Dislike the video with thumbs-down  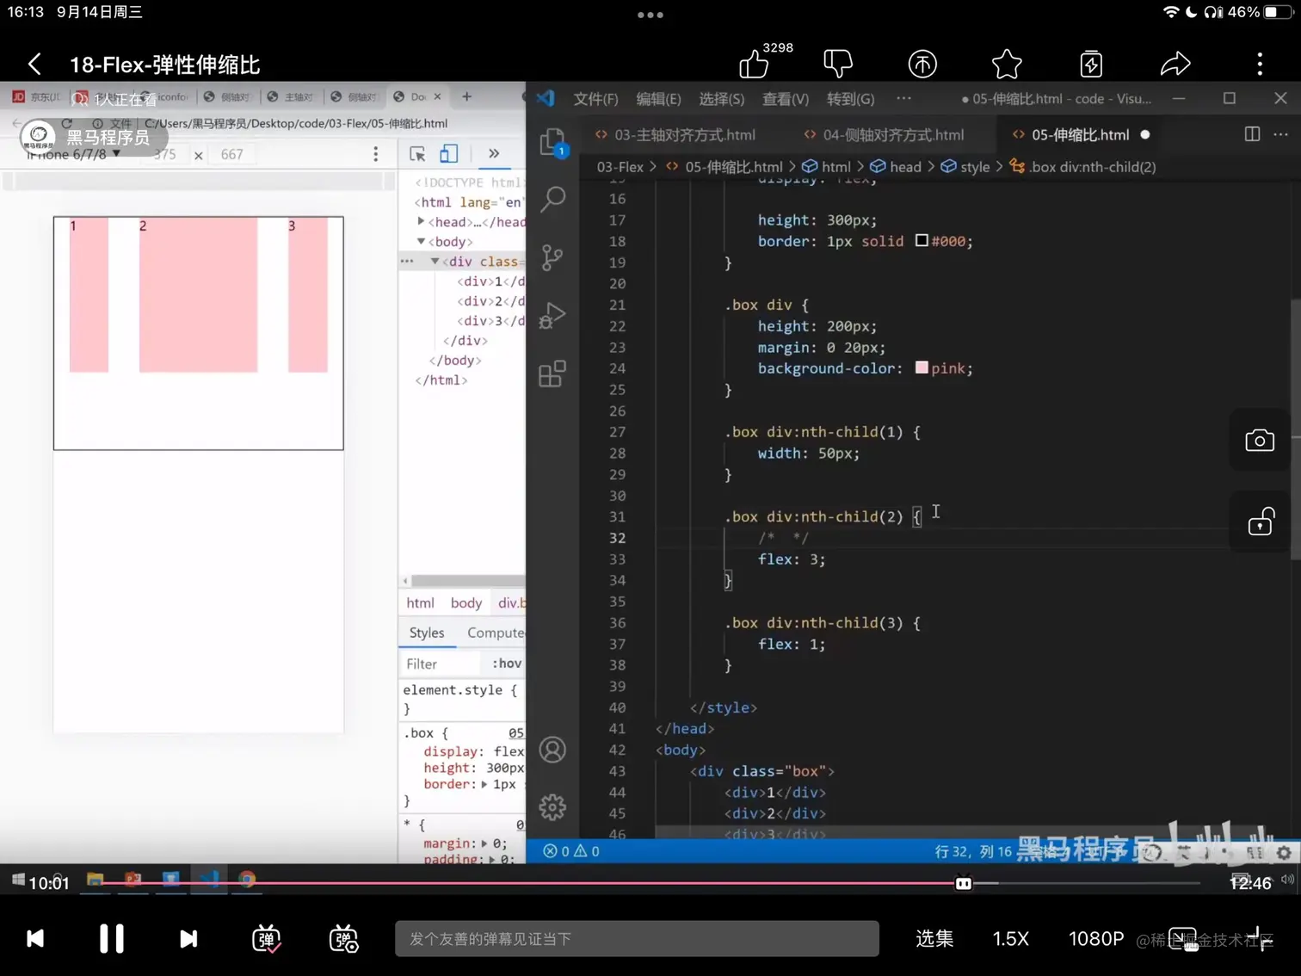coord(837,64)
